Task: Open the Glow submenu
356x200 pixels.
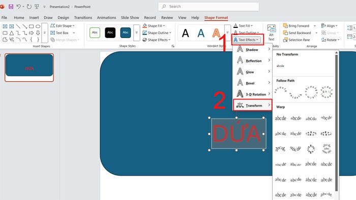Action: pos(252,72)
